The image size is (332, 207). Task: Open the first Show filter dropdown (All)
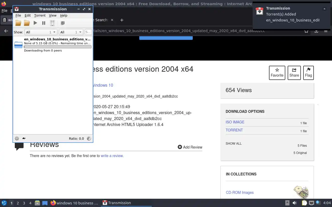point(41,32)
